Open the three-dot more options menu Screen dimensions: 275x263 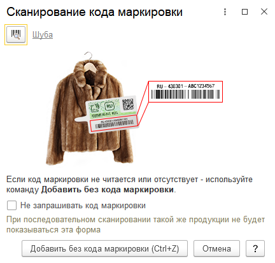coord(225,12)
